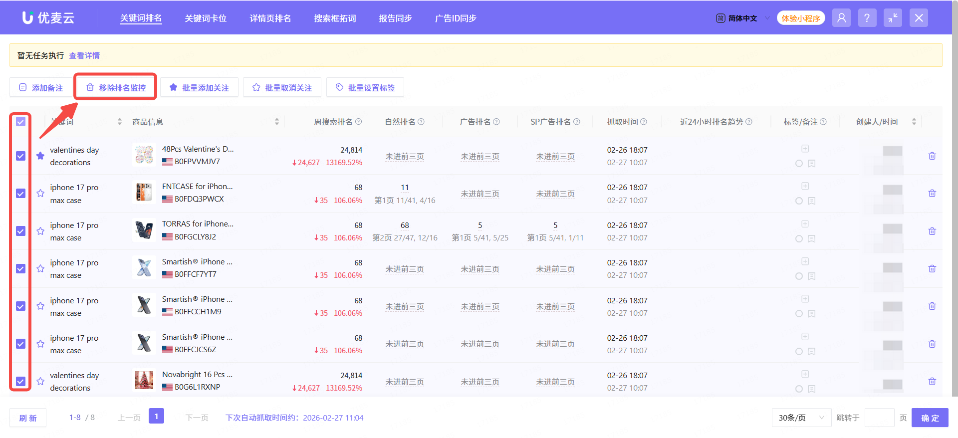Add tag plus icon for B0FPVVMJV7 row
958x438 pixels.
pos(805,149)
